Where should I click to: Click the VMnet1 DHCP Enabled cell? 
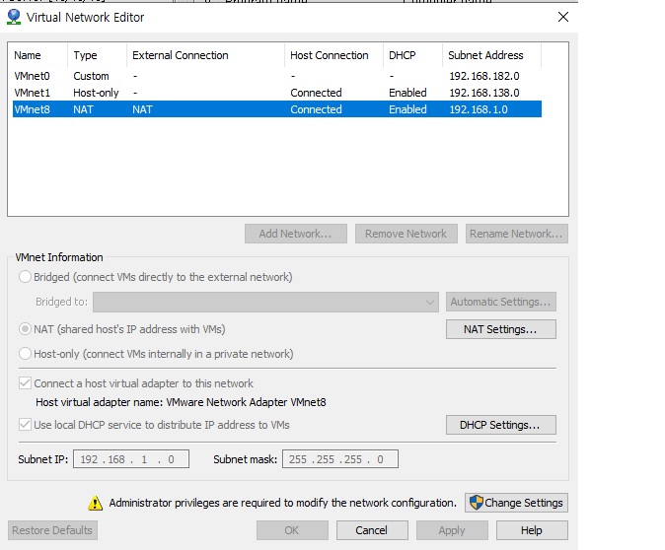click(407, 93)
